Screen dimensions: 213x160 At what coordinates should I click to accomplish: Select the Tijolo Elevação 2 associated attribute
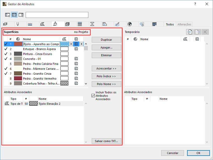44,103
